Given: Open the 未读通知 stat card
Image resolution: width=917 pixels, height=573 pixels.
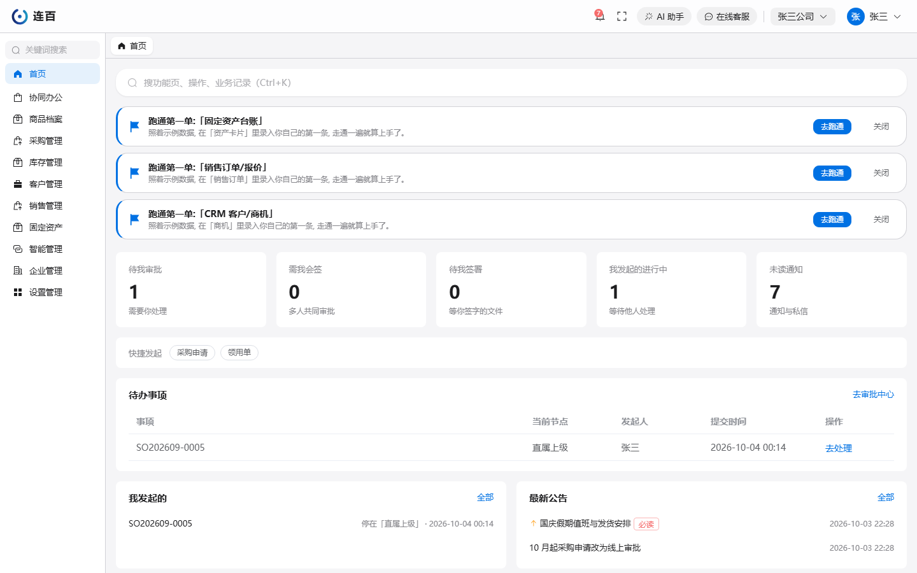Looking at the screenshot, I should (x=832, y=290).
